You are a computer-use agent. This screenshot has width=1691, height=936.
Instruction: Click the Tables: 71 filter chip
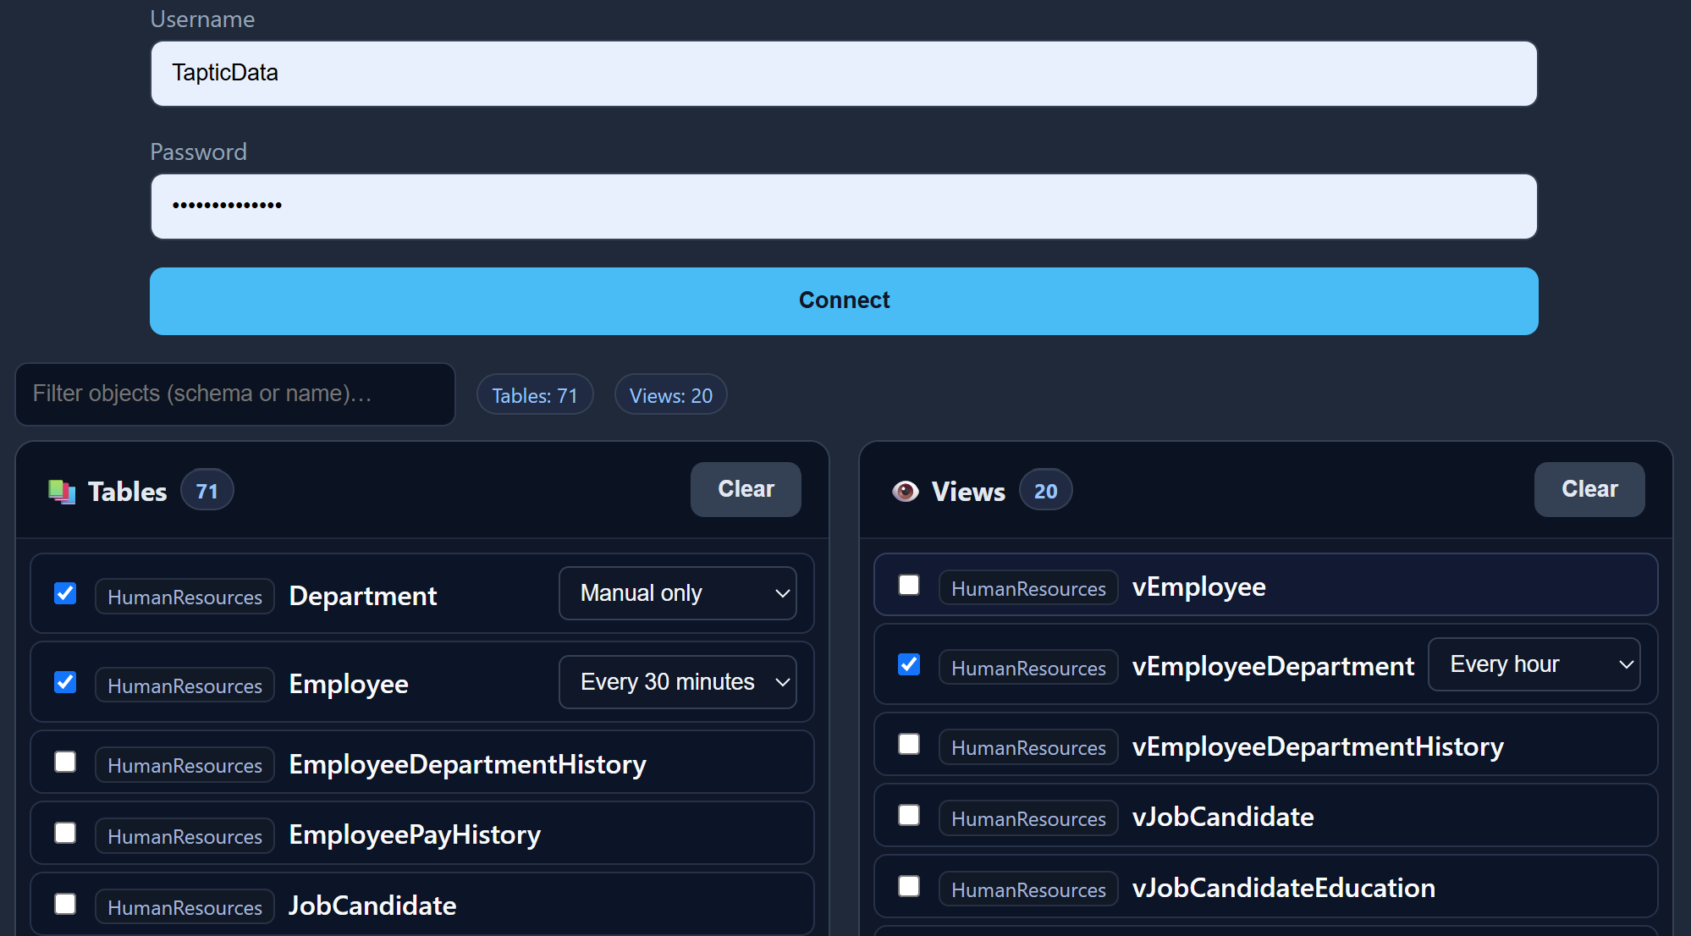click(x=535, y=395)
